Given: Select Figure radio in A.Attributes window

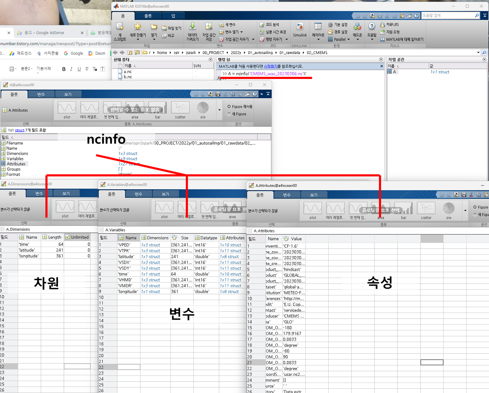Looking at the screenshot, I should coord(475,207).
